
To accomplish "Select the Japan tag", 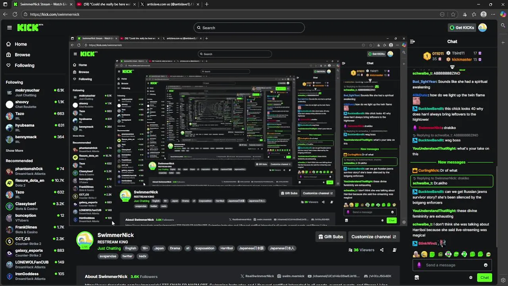I will (x=159, y=248).
